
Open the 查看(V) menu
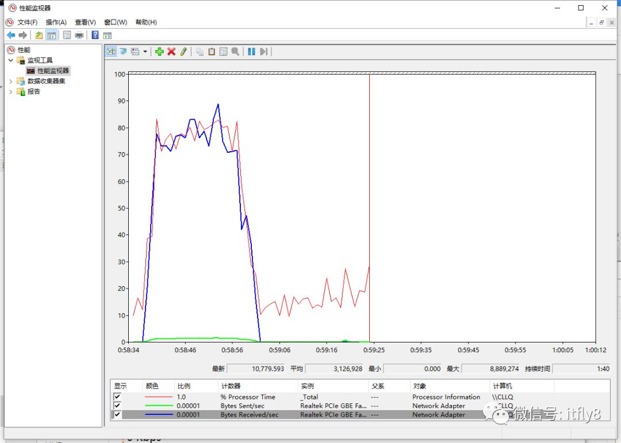click(85, 22)
